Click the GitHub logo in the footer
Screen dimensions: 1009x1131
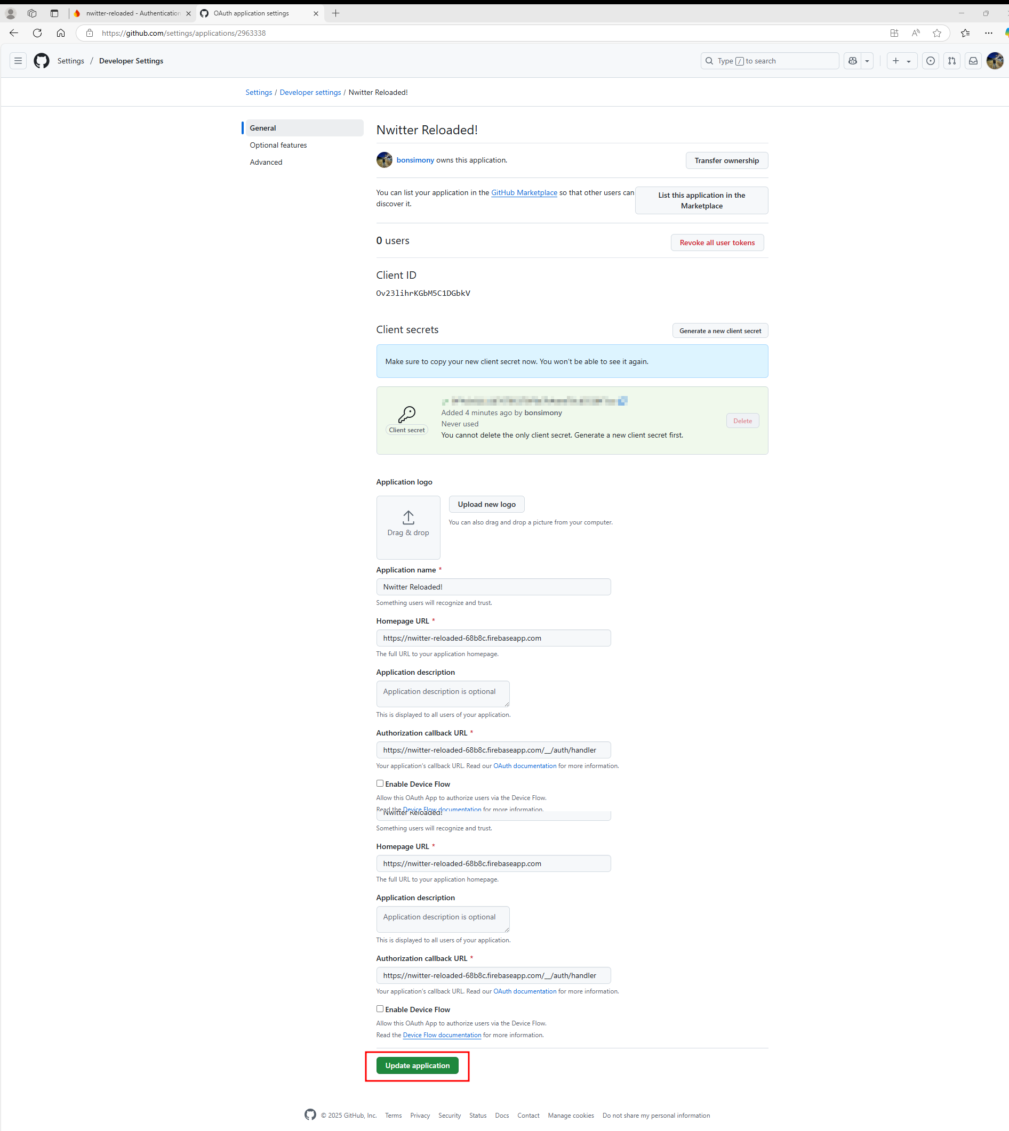pyautogui.click(x=310, y=1114)
